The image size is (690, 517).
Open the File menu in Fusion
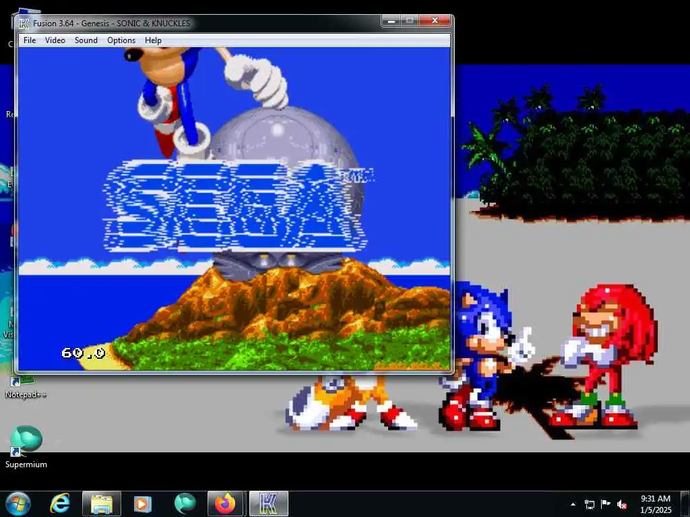(x=30, y=40)
